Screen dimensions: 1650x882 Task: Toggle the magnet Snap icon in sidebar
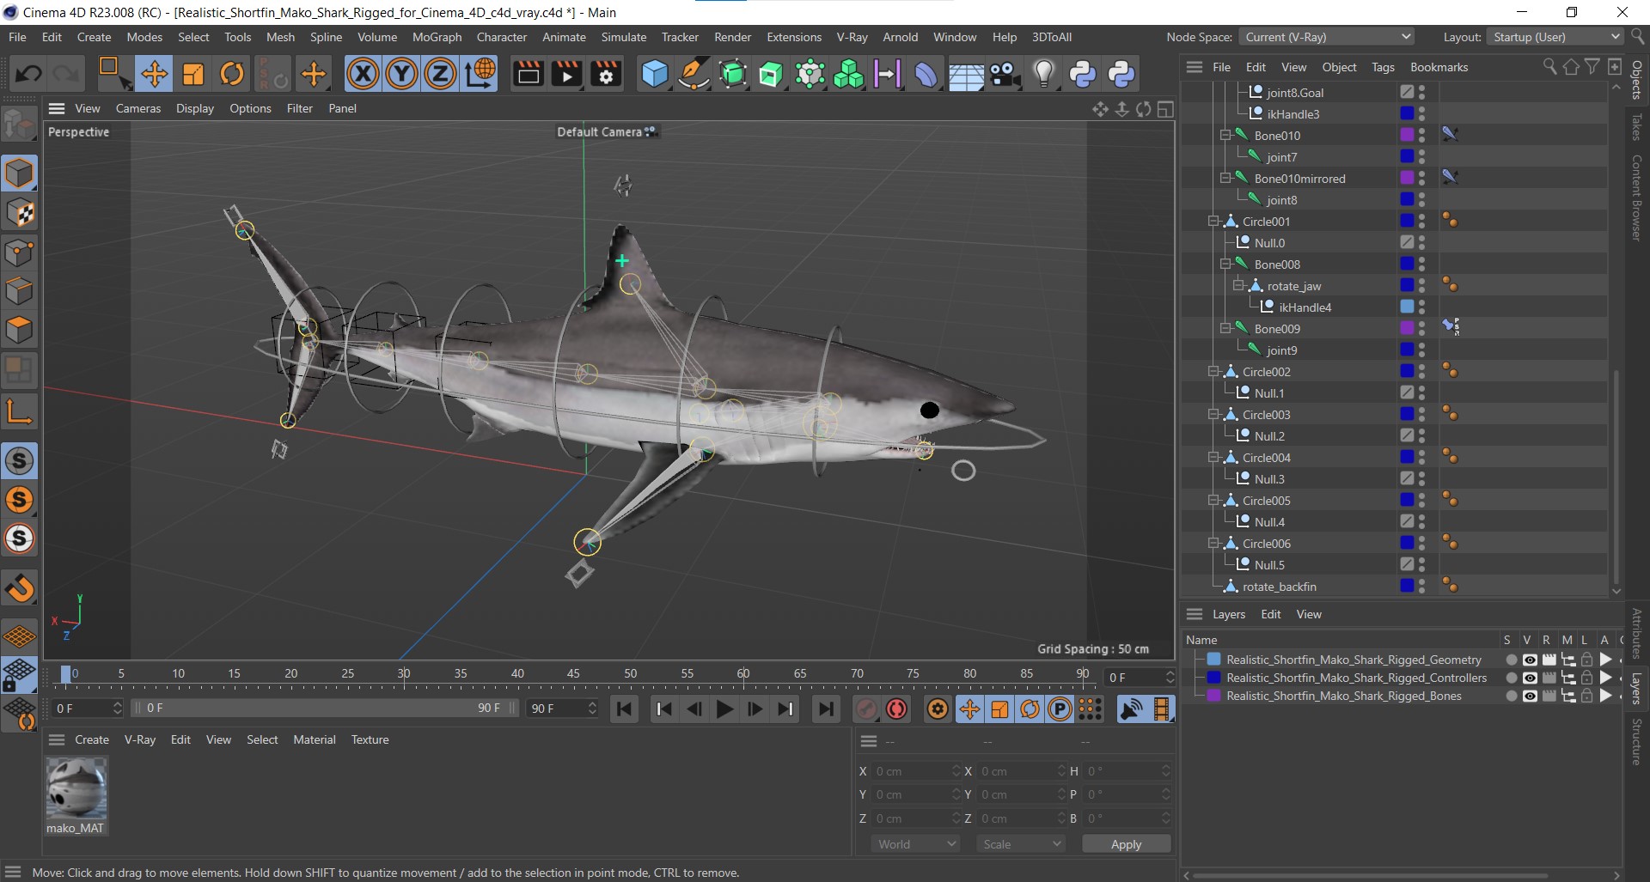[x=19, y=587]
